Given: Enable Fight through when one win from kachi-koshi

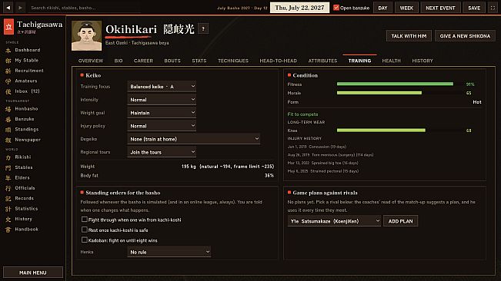Looking at the screenshot, I should coord(85,220).
